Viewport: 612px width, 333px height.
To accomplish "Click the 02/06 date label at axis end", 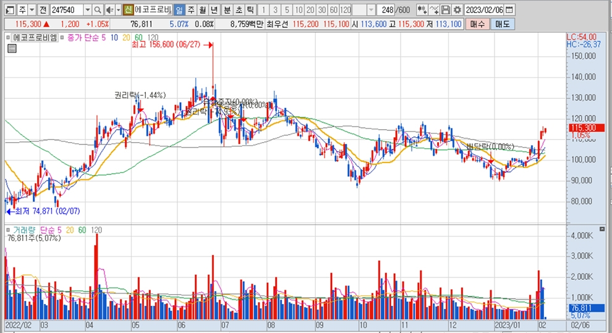I will 580,325.
